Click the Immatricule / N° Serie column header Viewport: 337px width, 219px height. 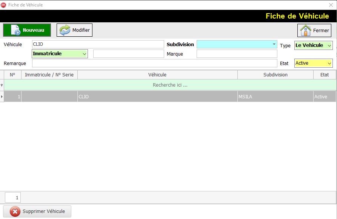tap(49, 75)
